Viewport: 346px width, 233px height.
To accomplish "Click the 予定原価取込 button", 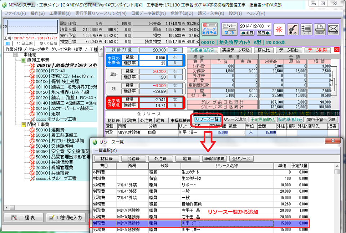I will [x=263, y=120].
